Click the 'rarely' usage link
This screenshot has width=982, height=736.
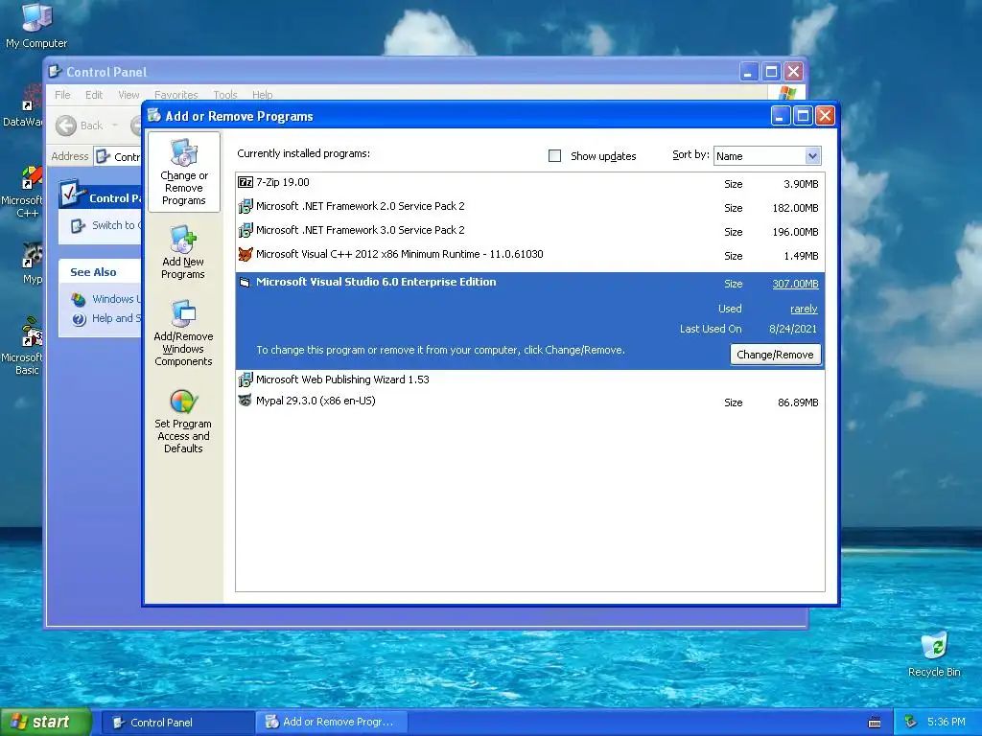pyautogui.click(x=805, y=309)
